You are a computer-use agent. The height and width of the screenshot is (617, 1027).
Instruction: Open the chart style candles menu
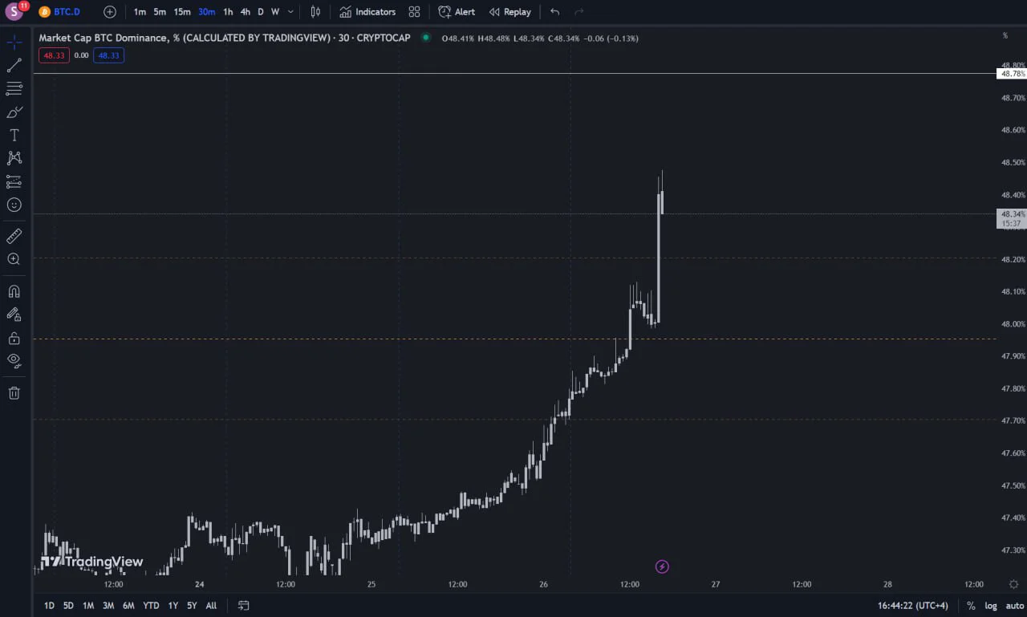[315, 12]
